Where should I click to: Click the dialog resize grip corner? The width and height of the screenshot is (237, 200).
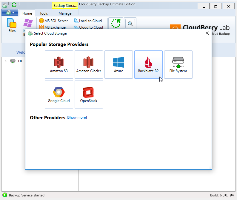click(210, 168)
